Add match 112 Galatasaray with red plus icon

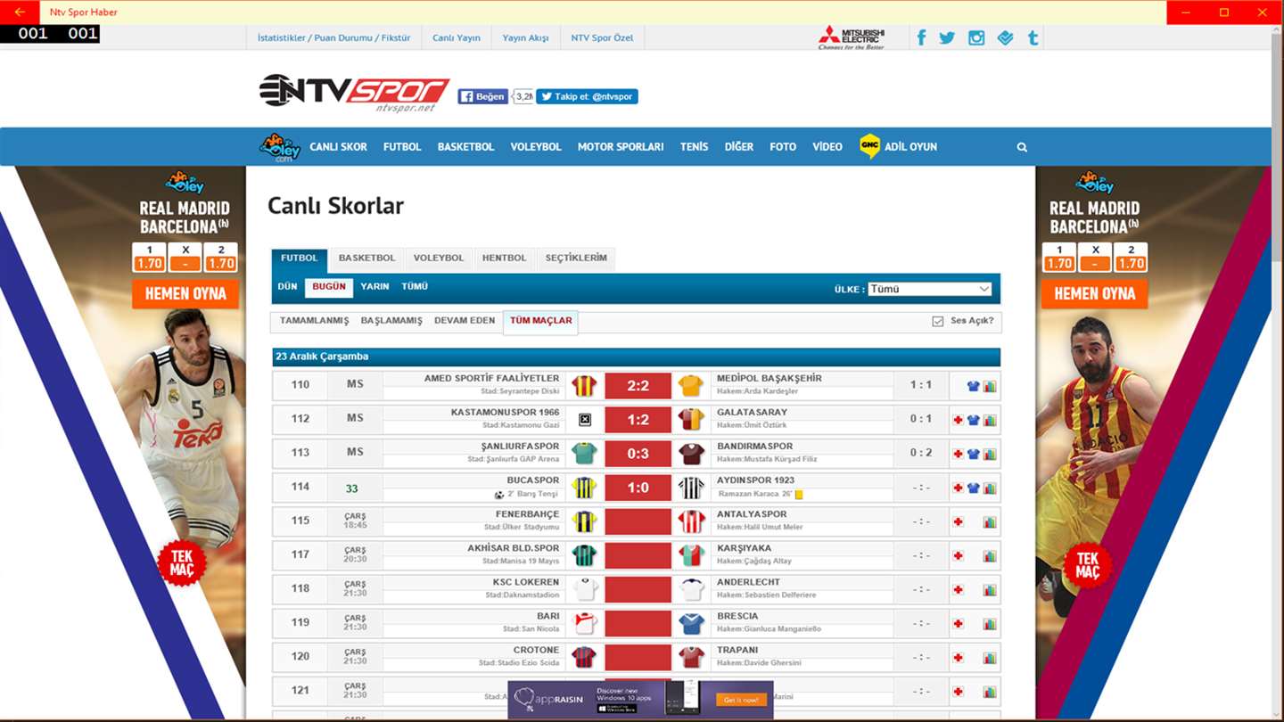(958, 420)
